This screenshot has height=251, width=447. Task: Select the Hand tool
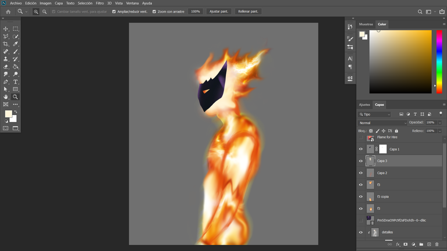[x=6, y=97]
